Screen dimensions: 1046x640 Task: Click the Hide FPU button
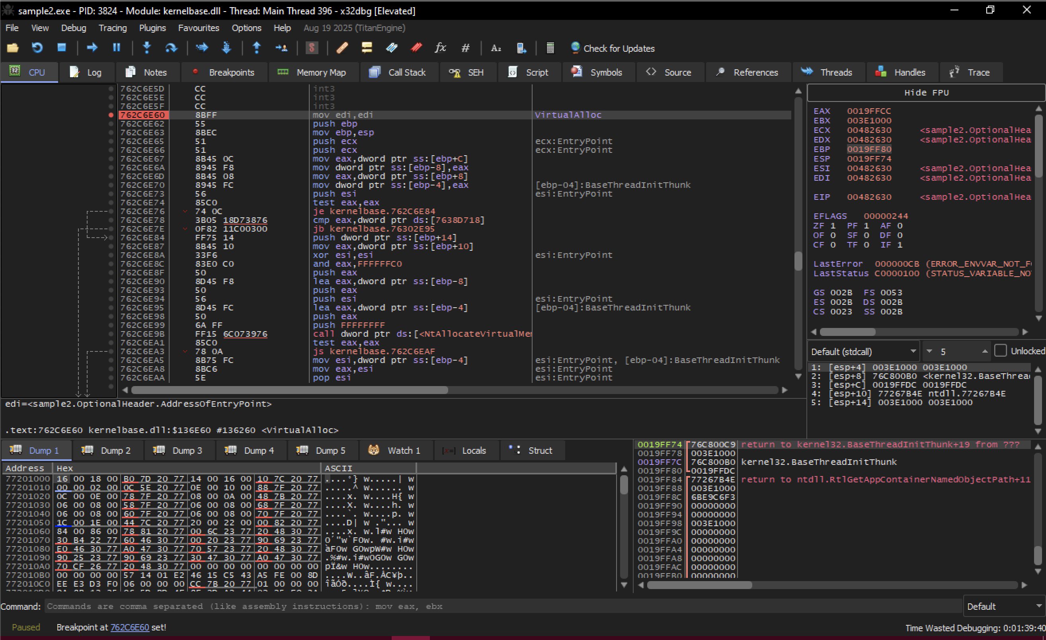[926, 92]
